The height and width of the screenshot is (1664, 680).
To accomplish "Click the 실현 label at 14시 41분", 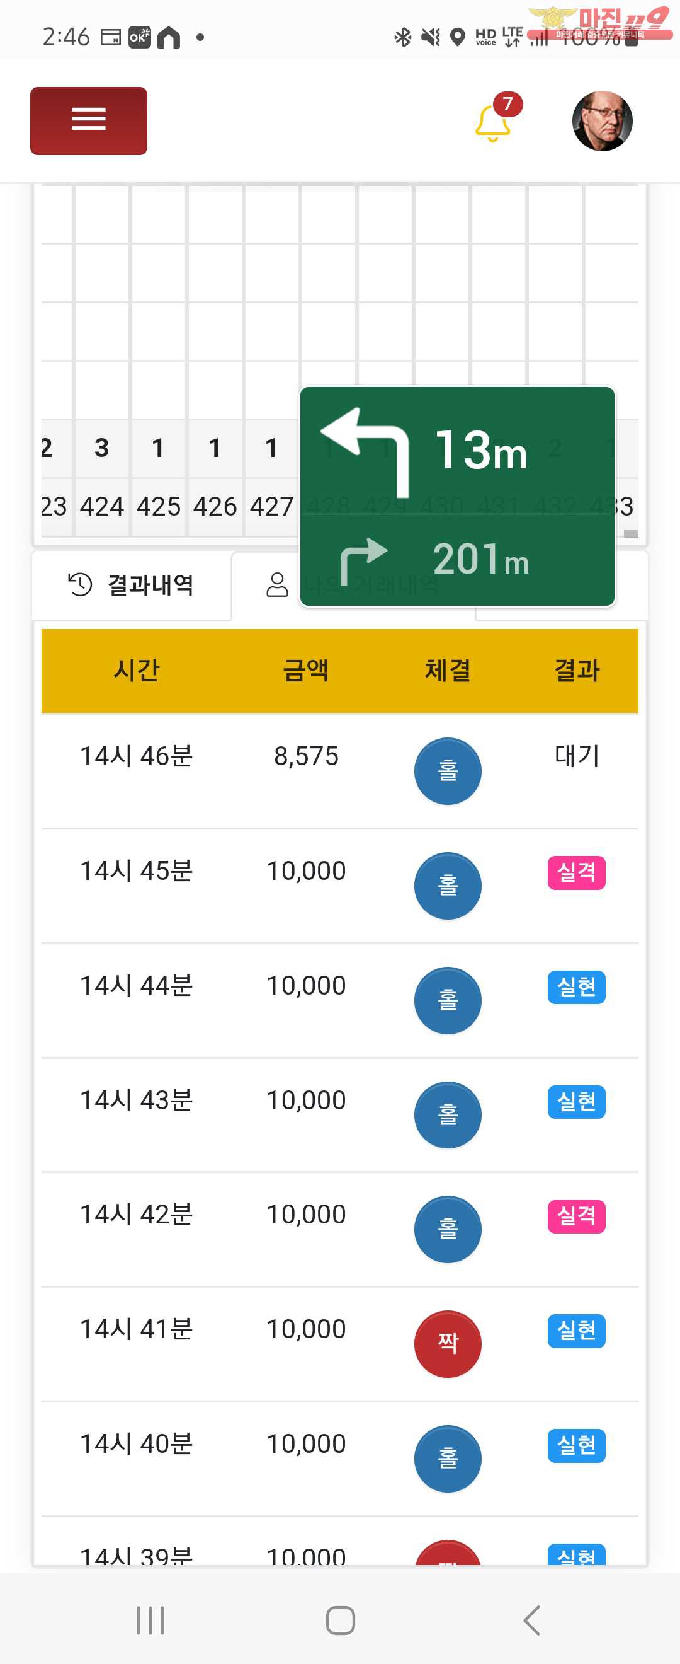I will (576, 1331).
